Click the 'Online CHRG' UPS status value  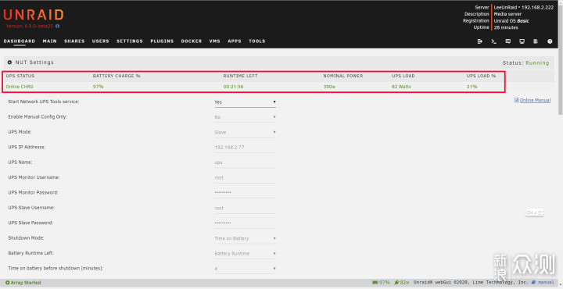(x=20, y=87)
